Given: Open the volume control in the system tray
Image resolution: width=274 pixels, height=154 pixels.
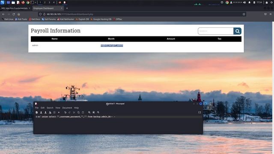Looking at the screenshot, I should (x=244, y=3).
